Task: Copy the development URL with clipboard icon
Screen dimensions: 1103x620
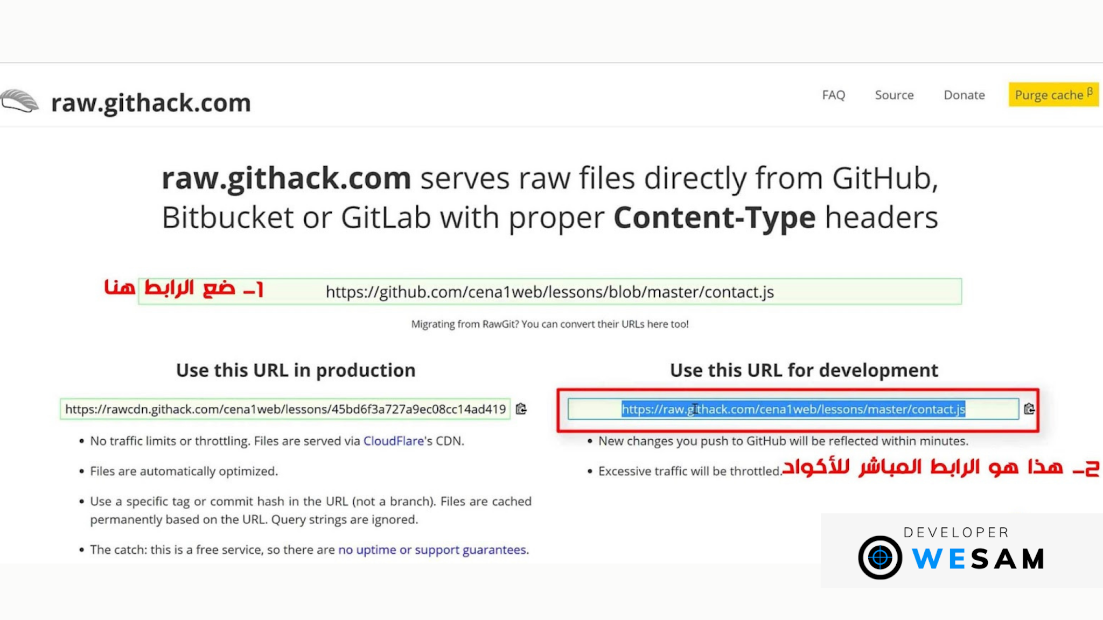Action: (1029, 409)
